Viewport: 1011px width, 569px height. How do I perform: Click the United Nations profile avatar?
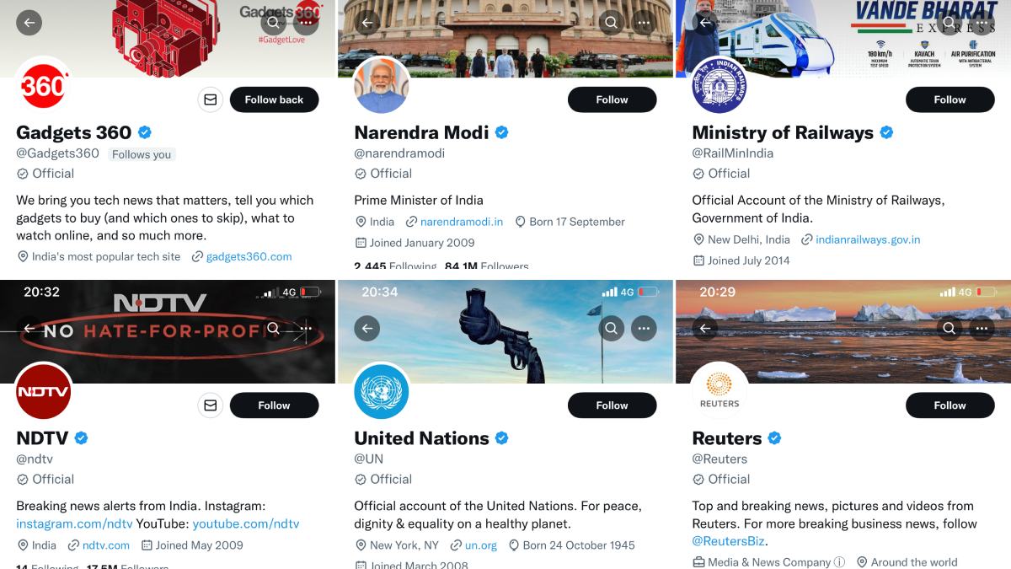click(x=382, y=391)
